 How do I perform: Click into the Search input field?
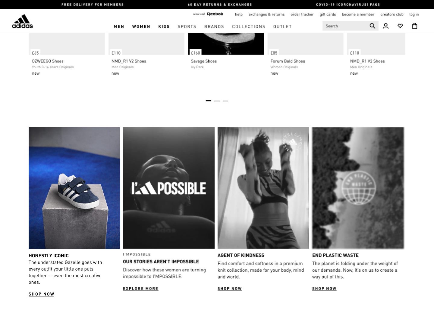tap(346, 26)
